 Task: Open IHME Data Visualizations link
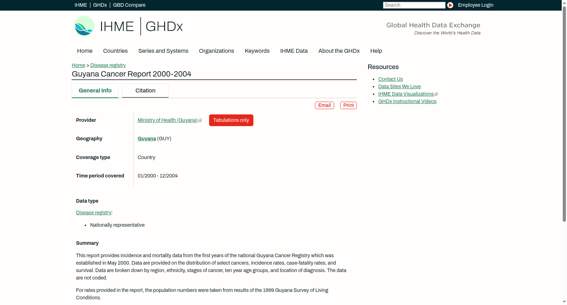pyautogui.click(x=406, y=94)
